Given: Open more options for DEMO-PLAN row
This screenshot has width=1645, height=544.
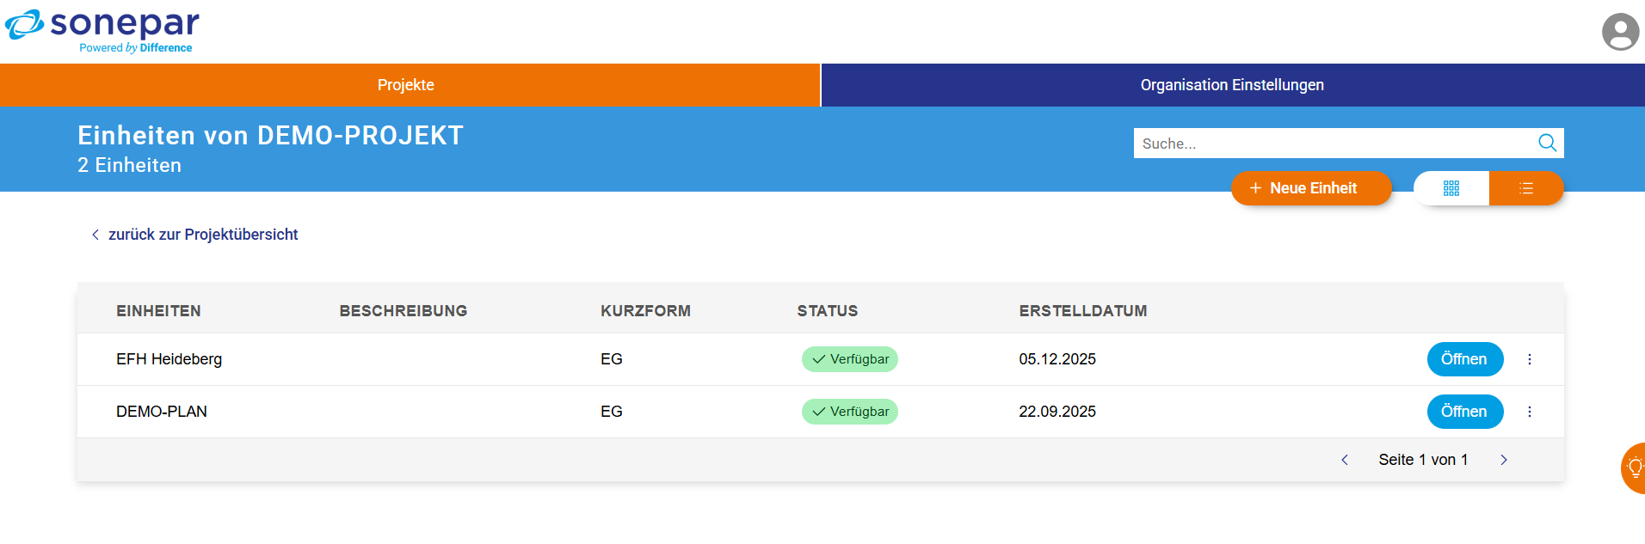Looking at the screenshot, I should 1530,412.
